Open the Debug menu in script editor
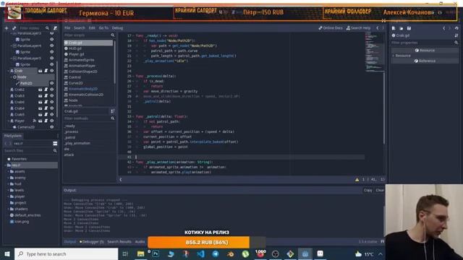 point(117,28)
